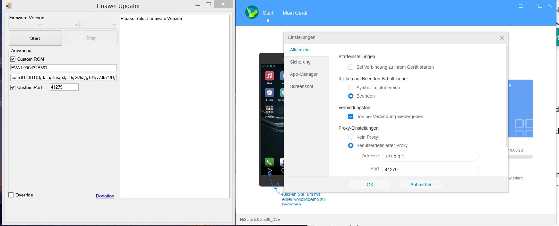This screenshot has width=559, height=226.
Task: Click the Einstellungen dialog vertical scrollbar
Action: (507, 96)
